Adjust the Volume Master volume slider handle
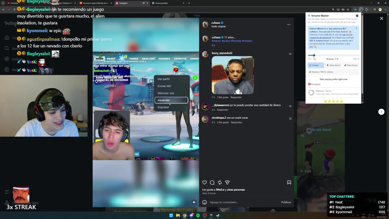 [314, 55]
